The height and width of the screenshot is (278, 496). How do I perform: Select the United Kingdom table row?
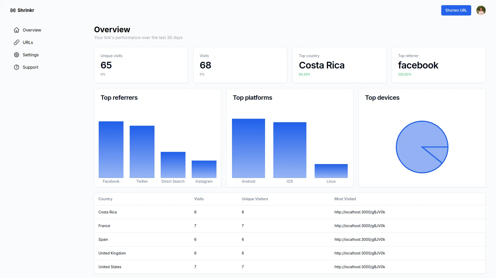(290, 253)
